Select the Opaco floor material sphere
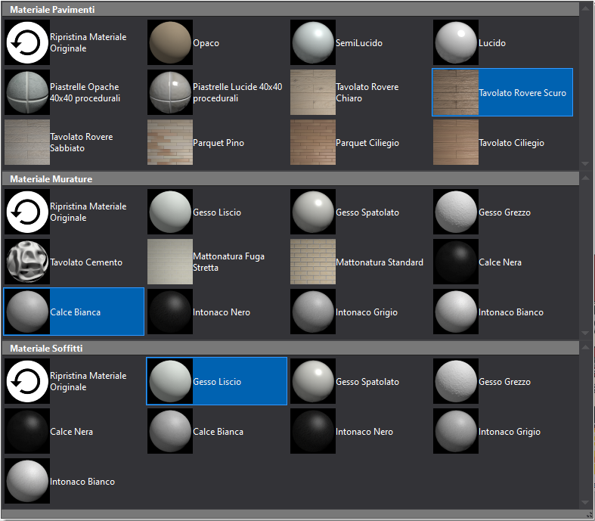The height and width of the screenshot is (521, 595). click(170, 43)
